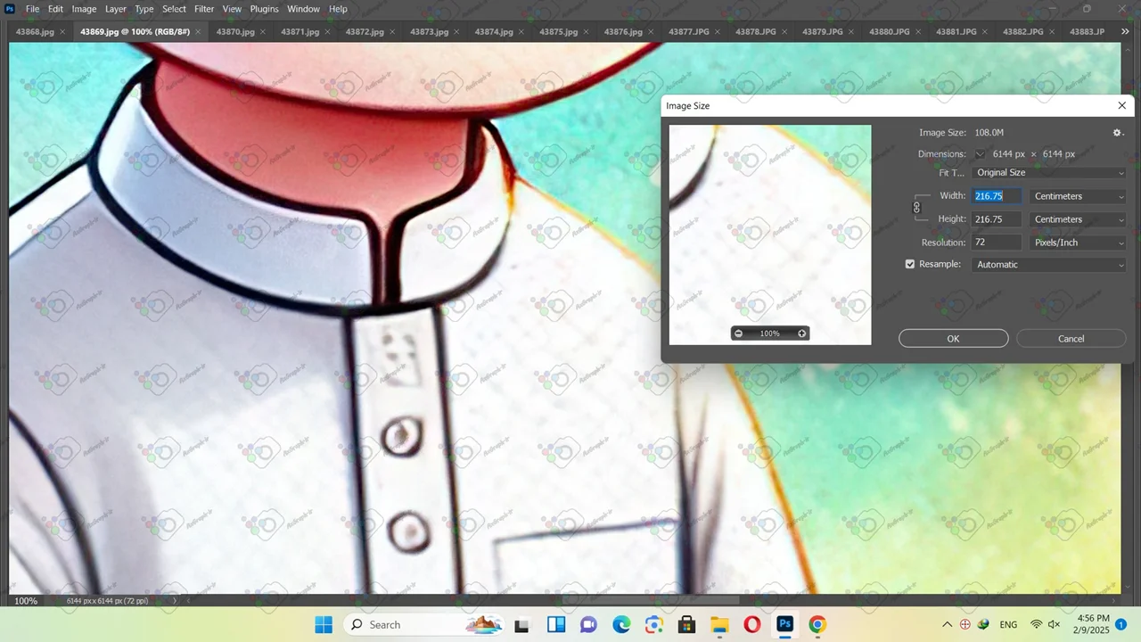Screen dimensions: 1141x642
Task: Click the preview zoom out minus icon
Action: [738, 333]
